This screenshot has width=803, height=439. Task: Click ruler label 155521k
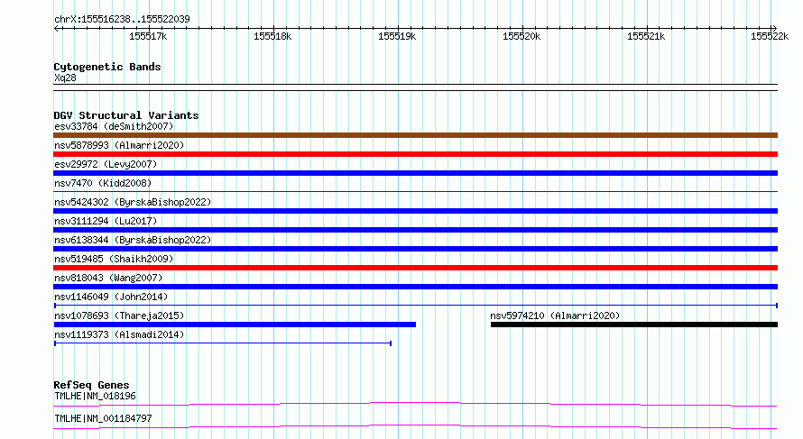(x=646, y=36)
